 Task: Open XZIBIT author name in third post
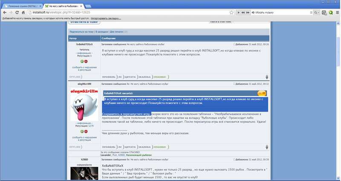[84, 159]
